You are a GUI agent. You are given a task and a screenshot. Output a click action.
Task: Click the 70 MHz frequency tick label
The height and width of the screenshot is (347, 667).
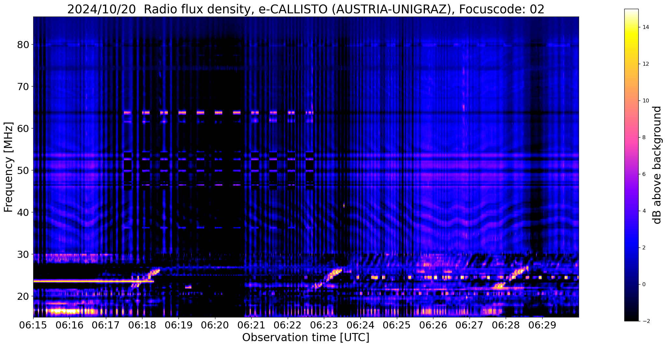[x=23, y=87]
